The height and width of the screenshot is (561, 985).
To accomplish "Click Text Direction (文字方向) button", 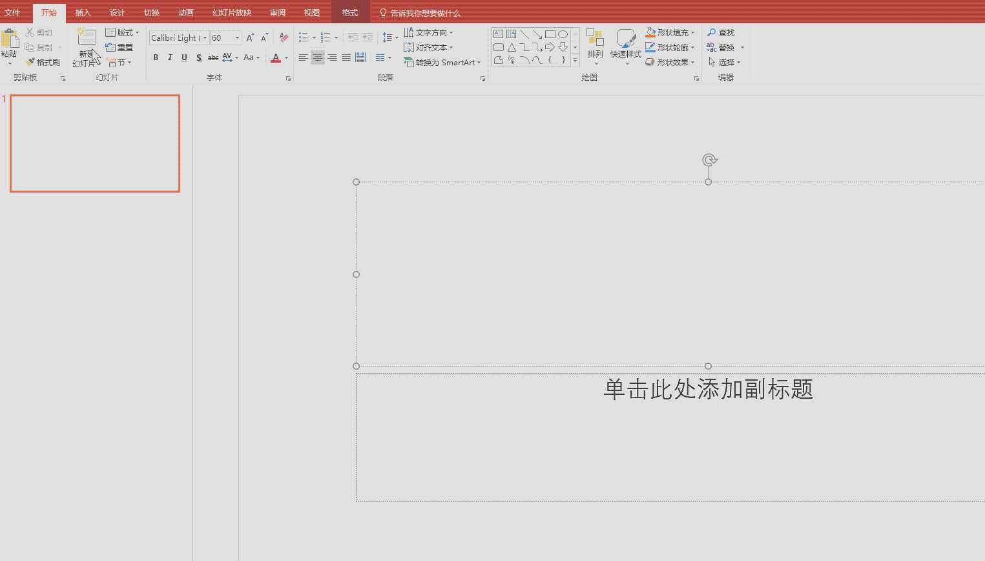I will pyautogui.click(x=428, y=32).
